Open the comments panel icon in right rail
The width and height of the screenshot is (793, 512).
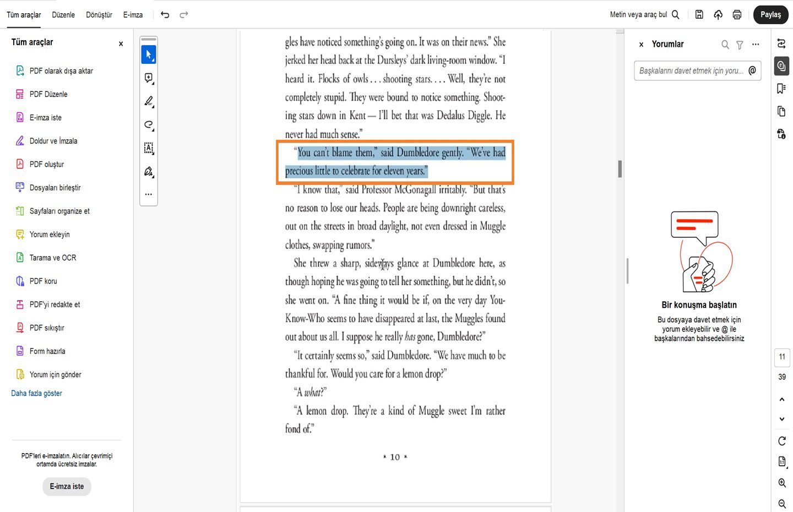click(781, 66)
